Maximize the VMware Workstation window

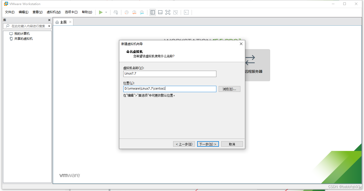pos(345,4)
